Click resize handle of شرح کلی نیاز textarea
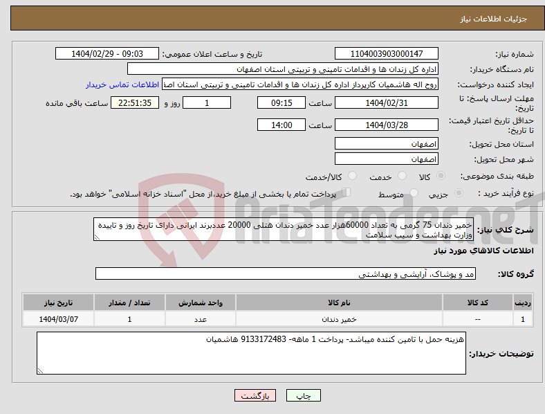 pyautogui.click(x=97, y=237)
